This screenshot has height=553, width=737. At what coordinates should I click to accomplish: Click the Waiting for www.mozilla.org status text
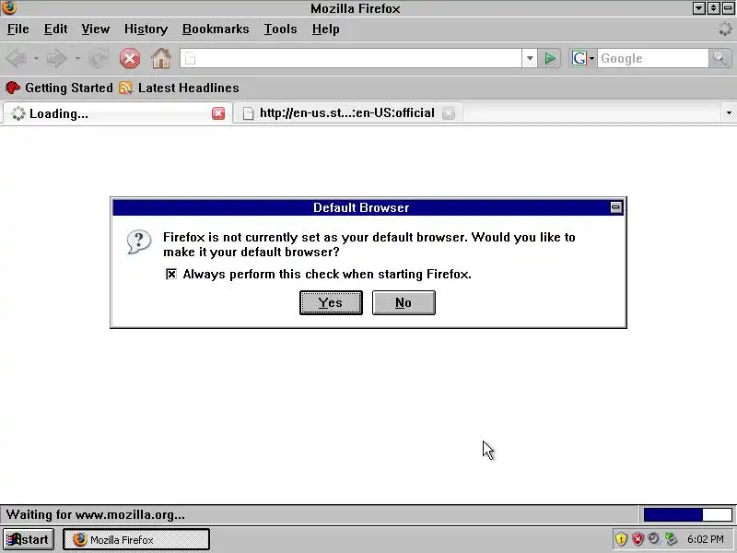tap(96, 514)
